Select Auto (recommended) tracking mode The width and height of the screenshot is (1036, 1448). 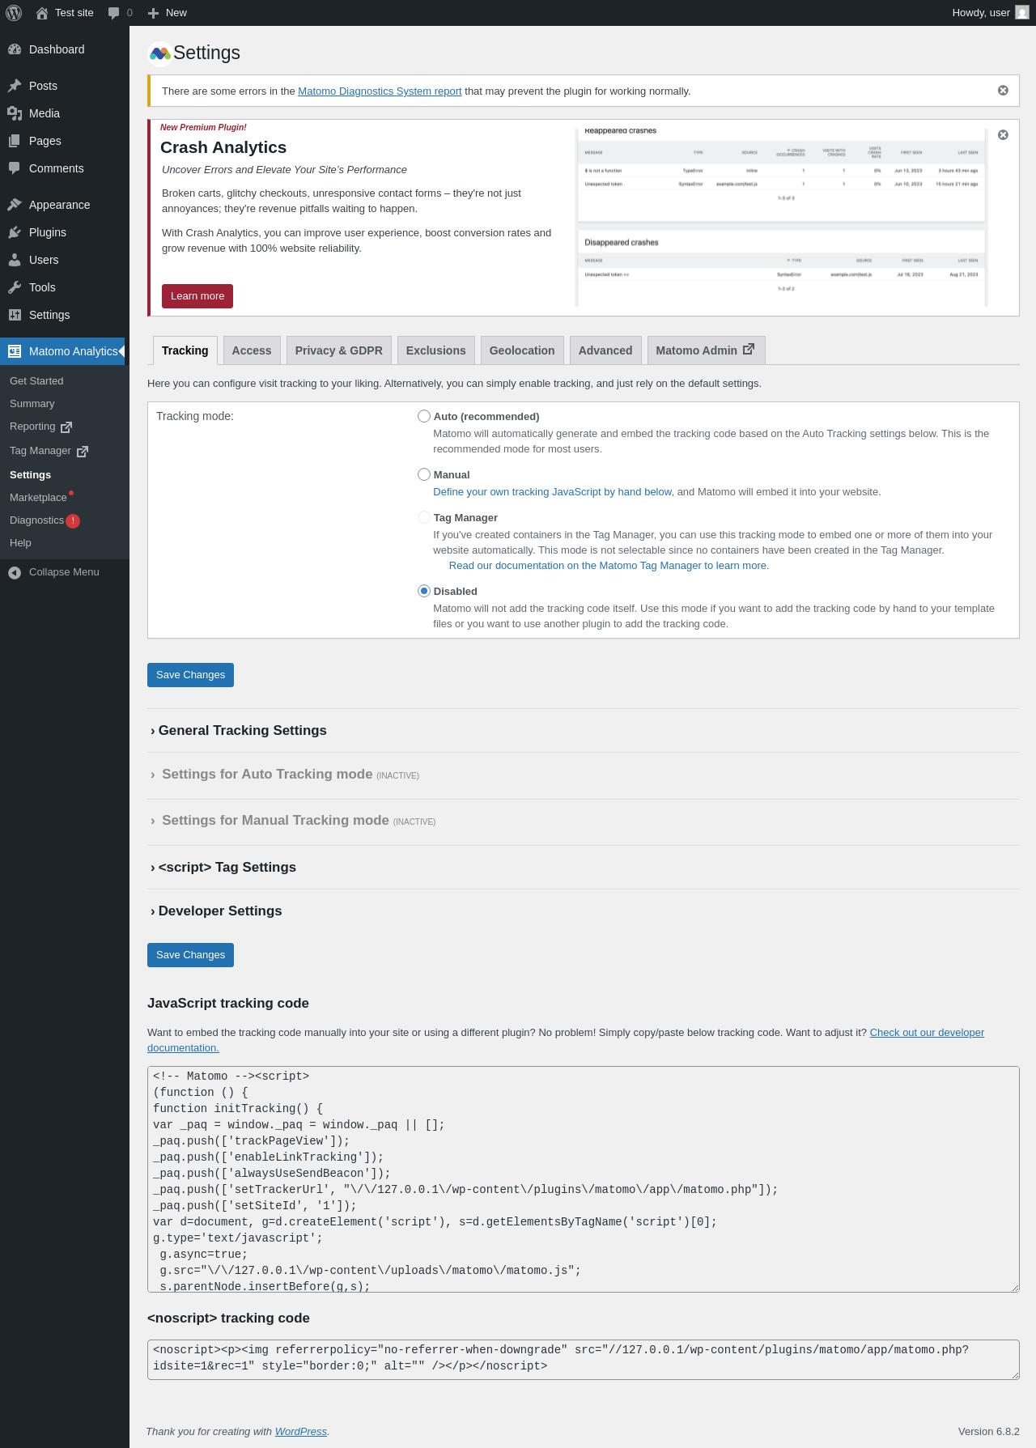[424, 416]
